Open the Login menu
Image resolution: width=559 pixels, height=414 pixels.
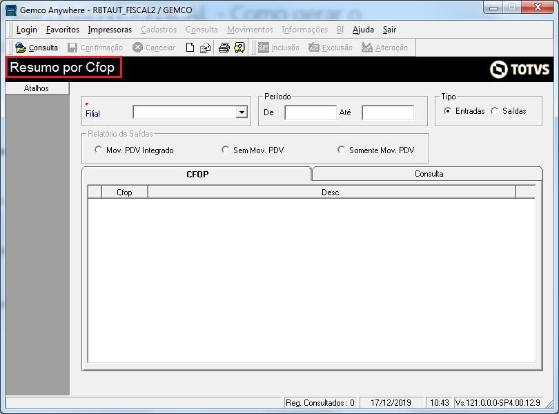point(27,30)
